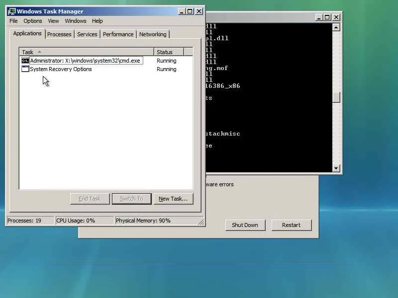Image resolution: width=398 pixels, height=298 pixels.
Task: Click the ol.dll line in command prompt
Action: (217, 38)
